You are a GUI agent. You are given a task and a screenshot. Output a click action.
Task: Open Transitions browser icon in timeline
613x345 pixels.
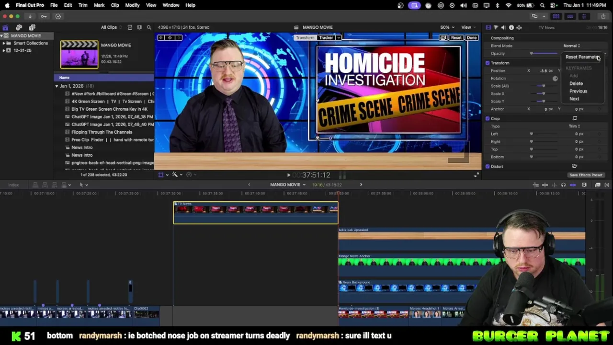(x=607, y=185)
